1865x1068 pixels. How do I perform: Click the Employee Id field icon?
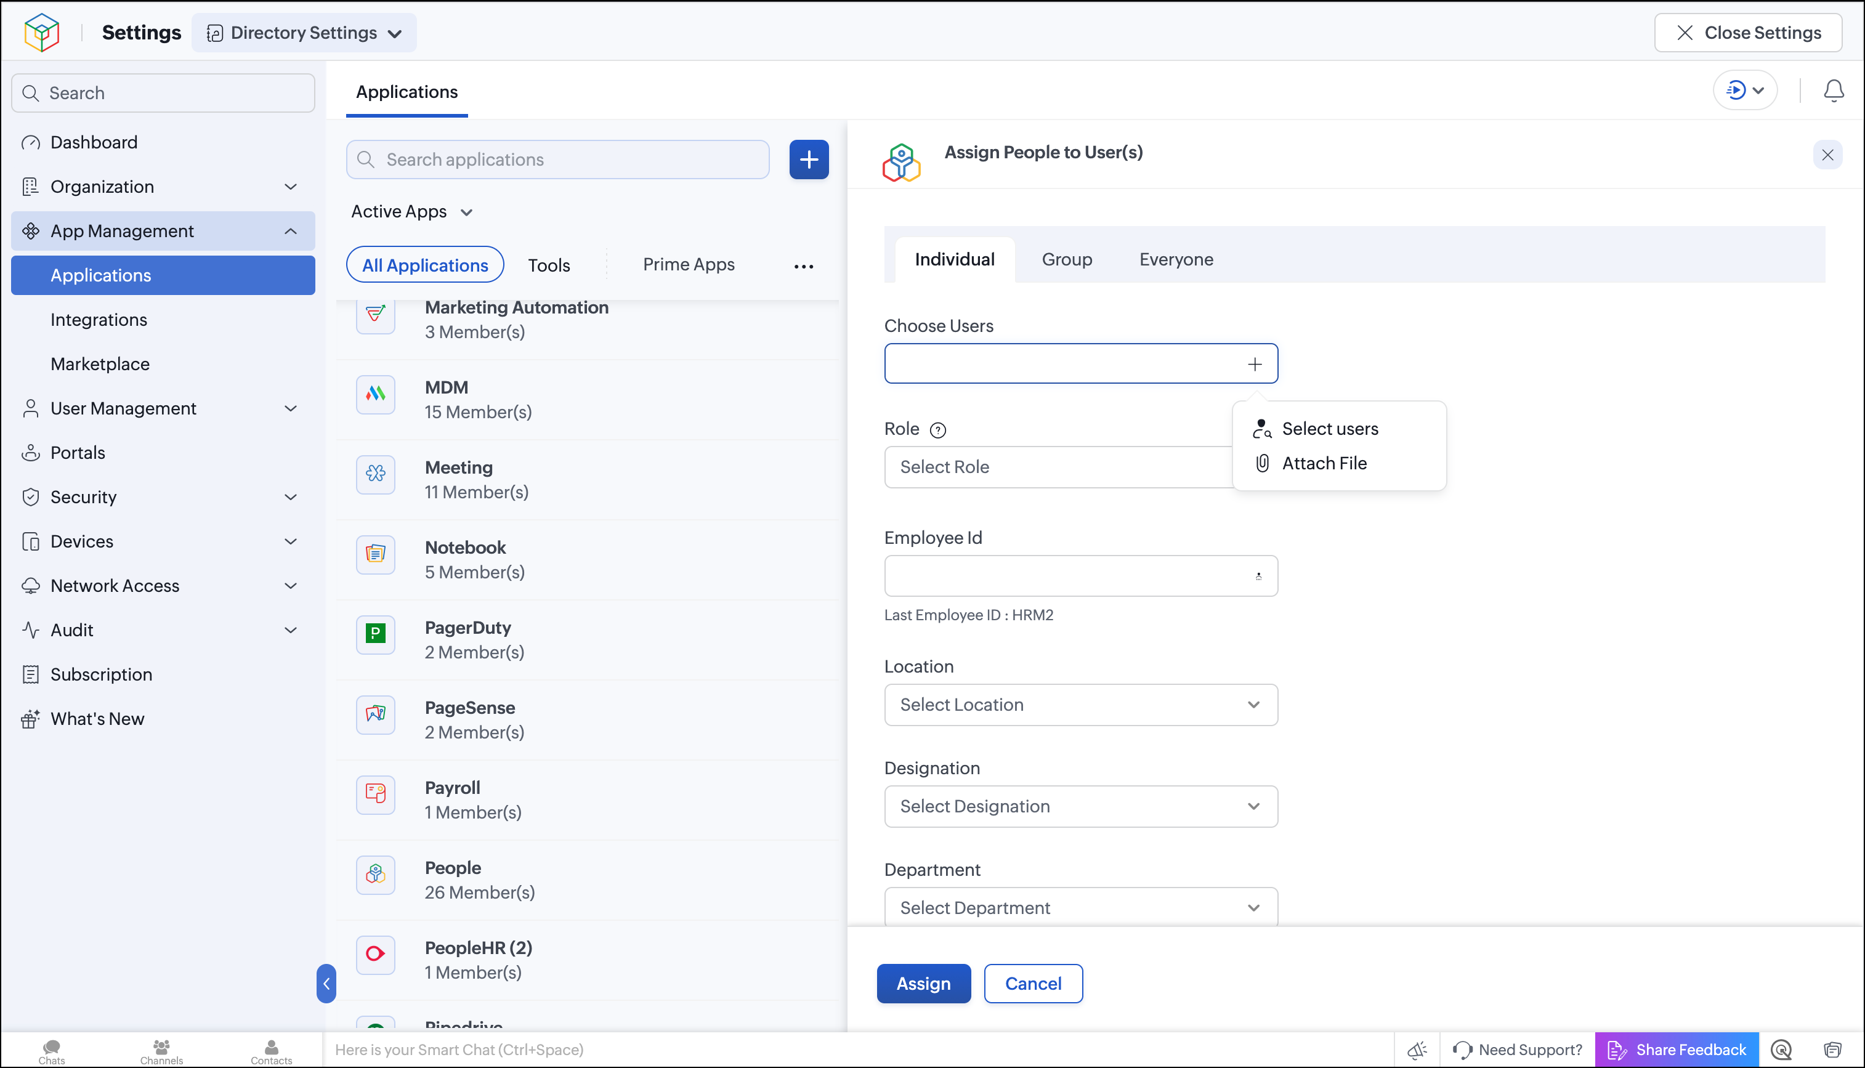pos(1258,576)
